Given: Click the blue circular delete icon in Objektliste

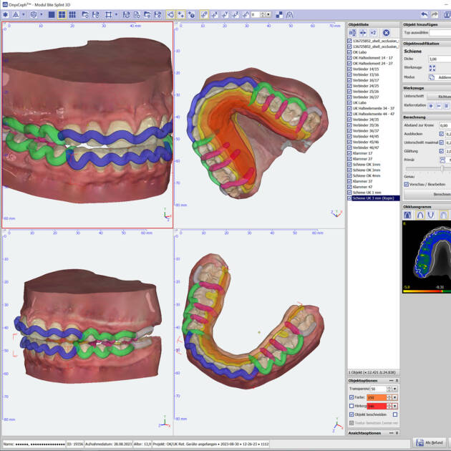Looking at the screenshot, I should (386, 33).
